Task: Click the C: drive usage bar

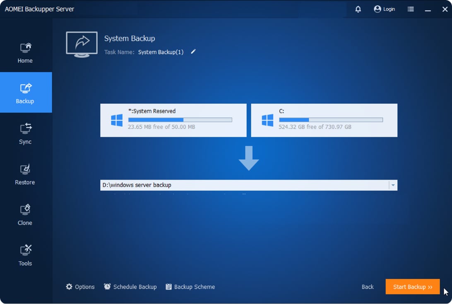Action: click(x=331, y=120)
